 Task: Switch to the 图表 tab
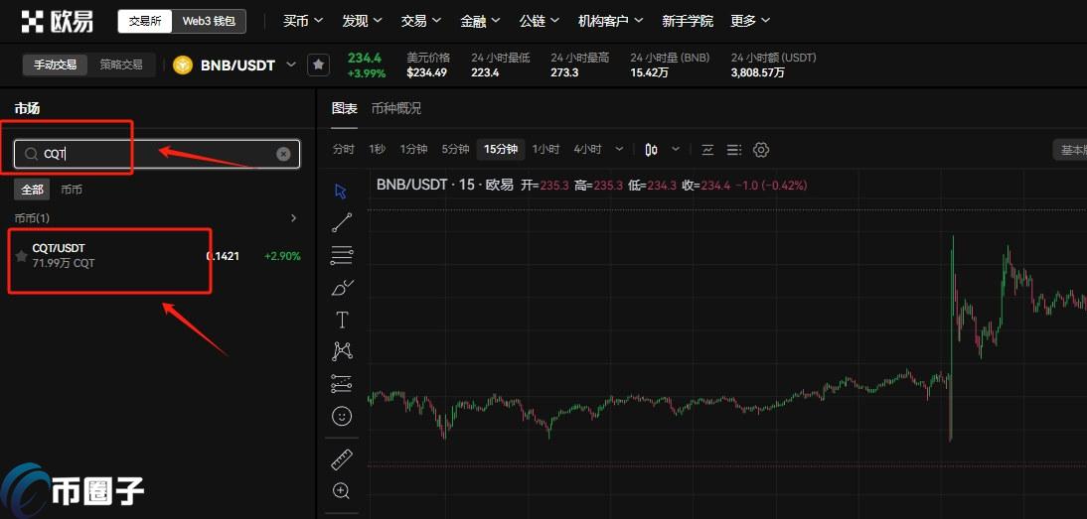pos(345,108)
